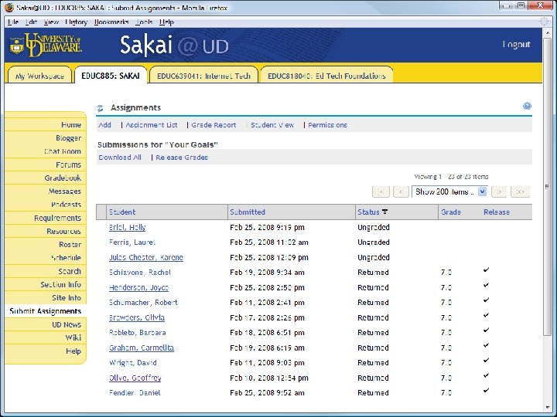Open Requirements in the sidebar
557x417 pixels.
(x=57, y=218)
